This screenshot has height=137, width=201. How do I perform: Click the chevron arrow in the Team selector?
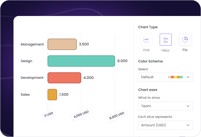click(188, 106)
